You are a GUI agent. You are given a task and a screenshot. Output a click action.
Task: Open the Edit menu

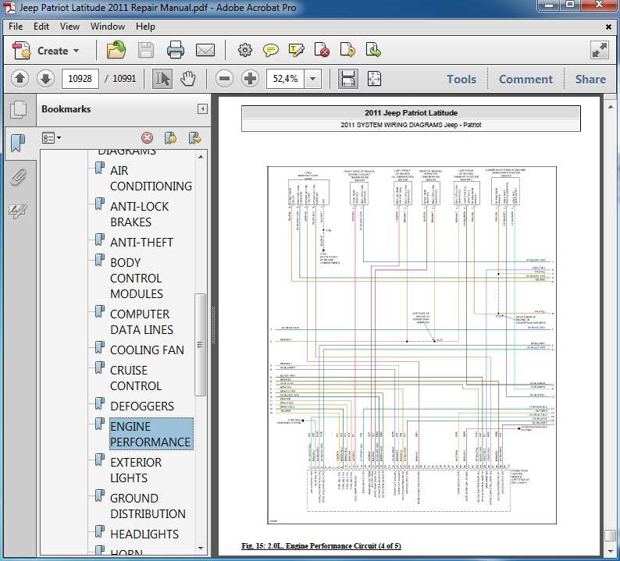coord(41,27)
